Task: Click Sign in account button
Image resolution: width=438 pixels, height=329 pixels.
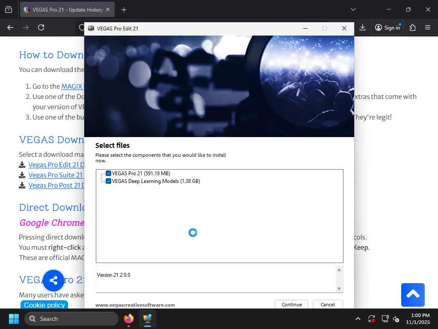Action: (x=388, y=27)
